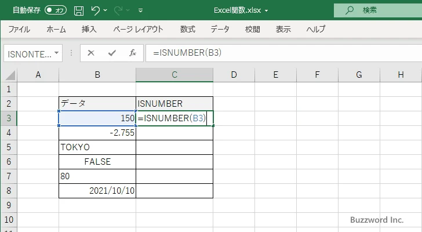
Task: Select column F header
Action: click(317, 75)
